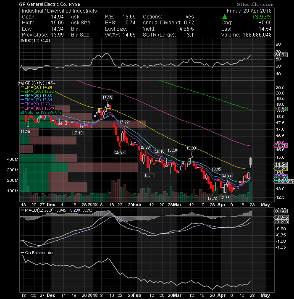Image resolution: width=294 pixels, height=299 pixels.
Task: Click the 19.23 peak price label
Action: (x=107, y=98)
